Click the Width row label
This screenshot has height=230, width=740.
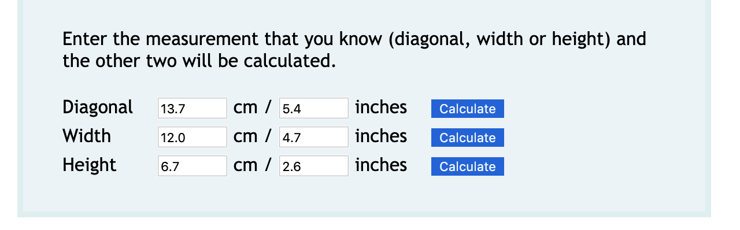coord(87,136)
